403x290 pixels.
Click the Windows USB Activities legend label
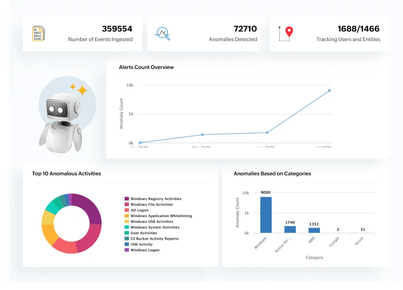(152, 222)
